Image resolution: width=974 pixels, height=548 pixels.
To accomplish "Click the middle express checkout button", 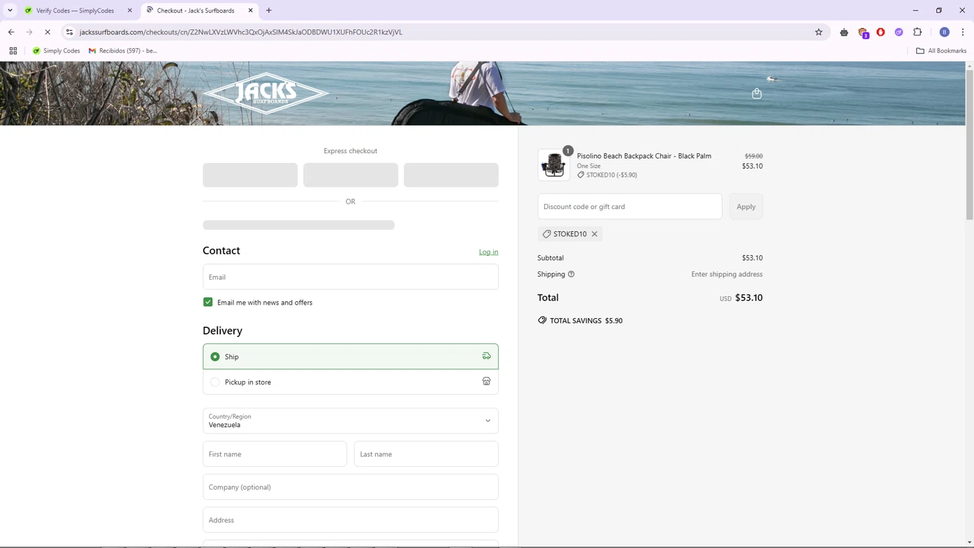I will (351, 175).
